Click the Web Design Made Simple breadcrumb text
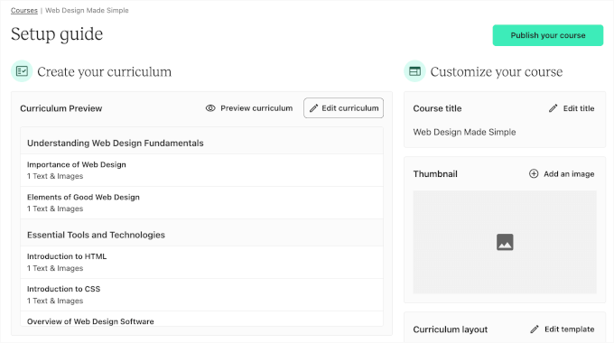 (x=87, y=11)
